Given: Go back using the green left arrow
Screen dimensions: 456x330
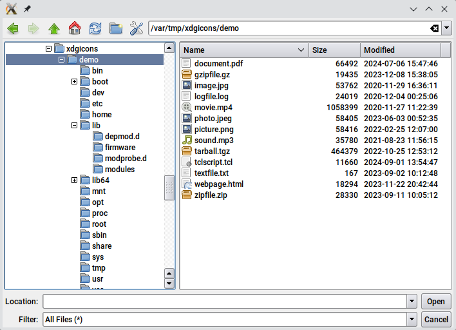Looking at the screenshot, I should coord(13,28).
